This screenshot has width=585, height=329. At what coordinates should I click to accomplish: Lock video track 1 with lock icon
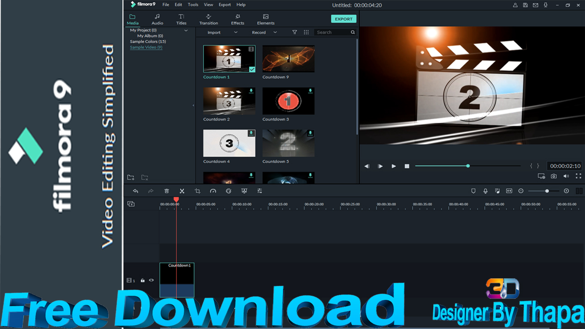(143, 281)
